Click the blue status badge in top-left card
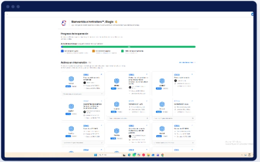This screenshot has width=260, height=162. 68,86
